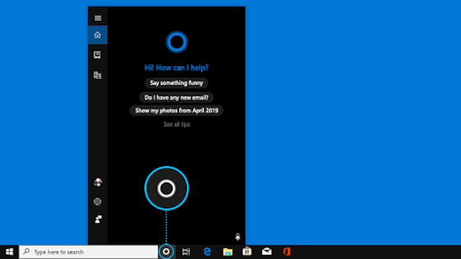Open Cortana settings gear
This screenshot has height=259, width=461.
point(97,201)
